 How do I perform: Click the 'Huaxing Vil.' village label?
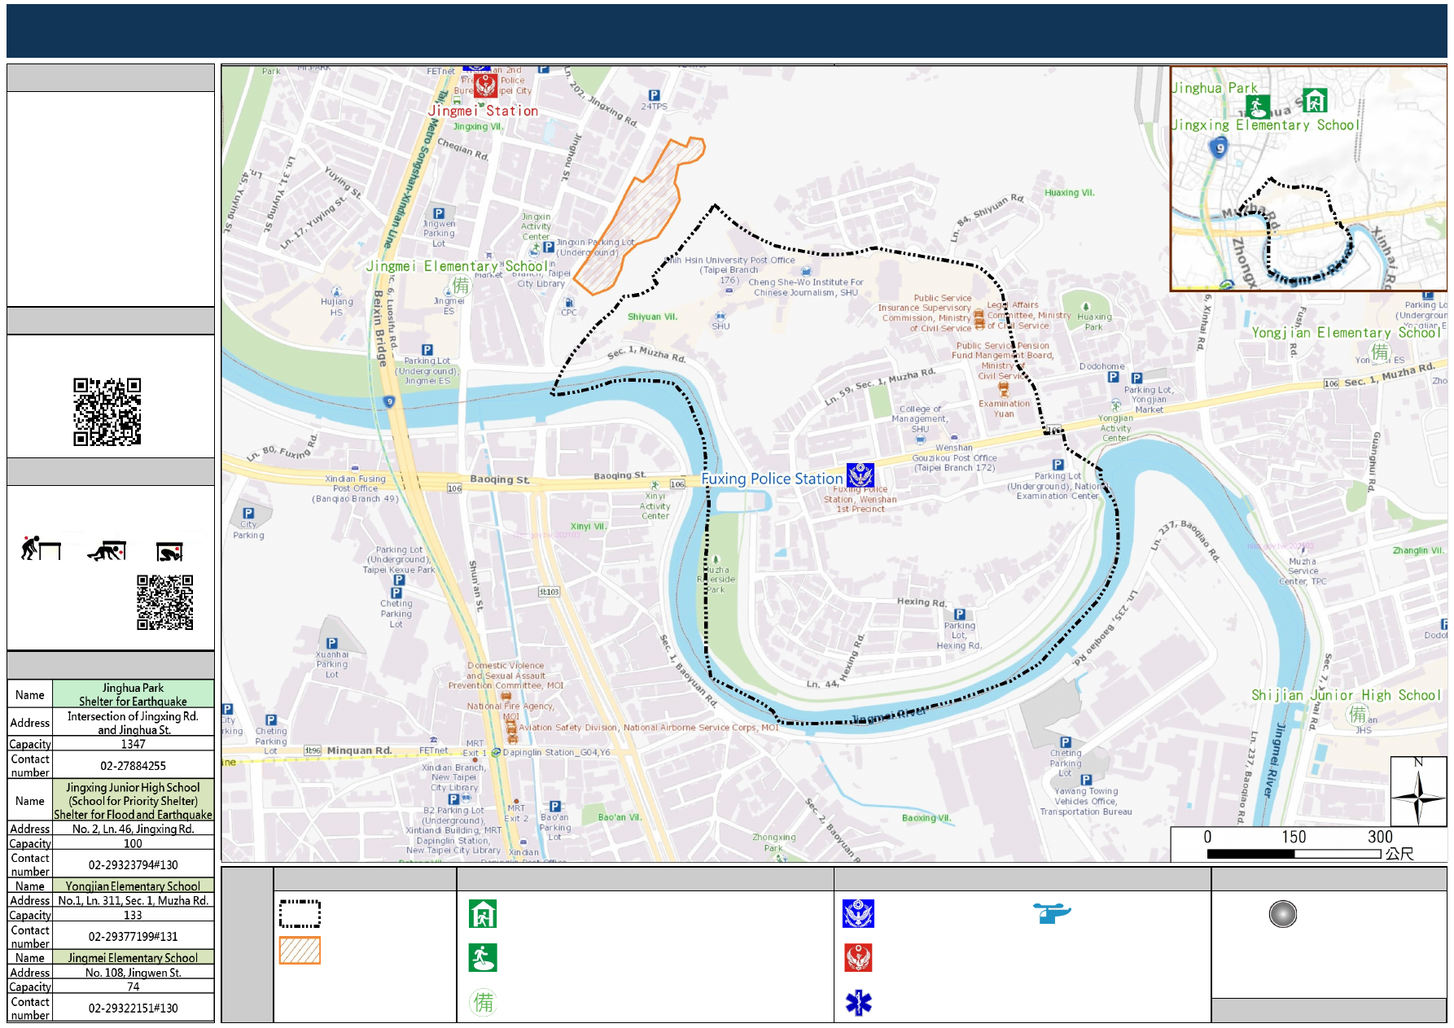(1069, 193)
